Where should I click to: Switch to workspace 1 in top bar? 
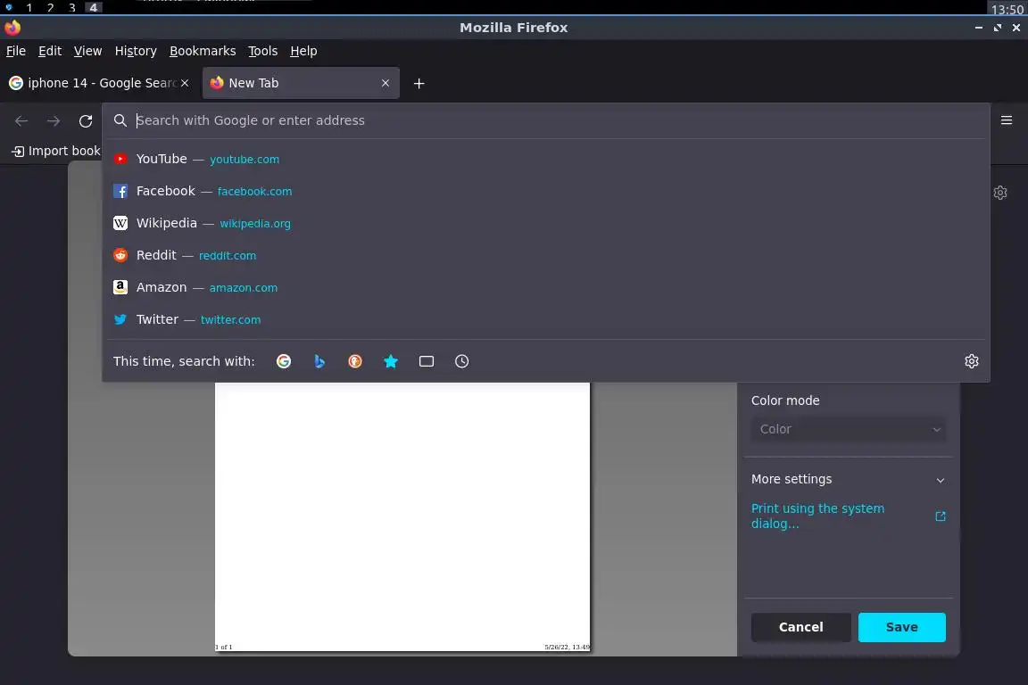29,8
